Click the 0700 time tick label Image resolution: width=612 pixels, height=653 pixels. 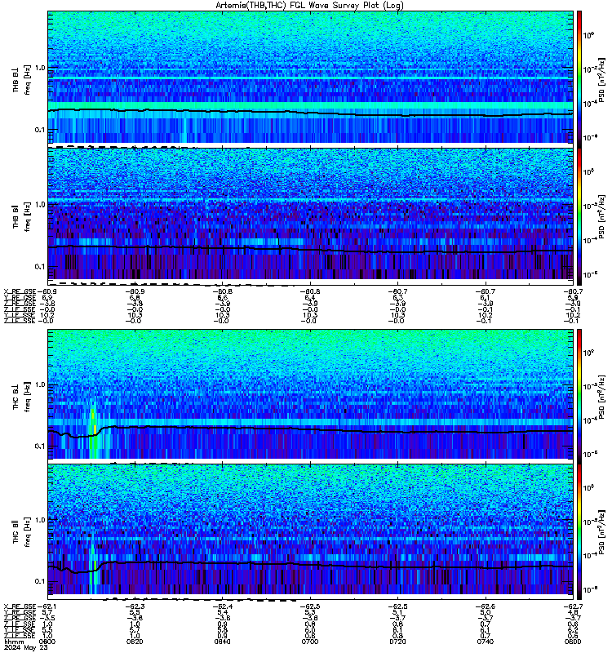point(310,642)
